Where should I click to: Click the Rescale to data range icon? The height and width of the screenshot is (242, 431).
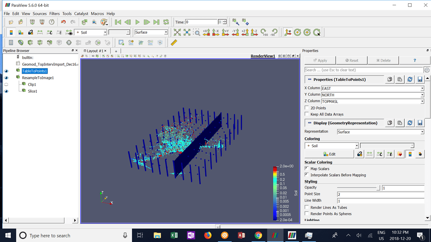click(x=40, y=32)
